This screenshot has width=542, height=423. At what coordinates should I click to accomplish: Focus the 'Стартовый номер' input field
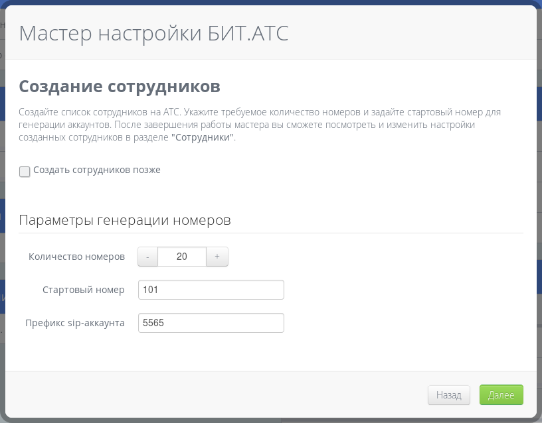(211, 290)
